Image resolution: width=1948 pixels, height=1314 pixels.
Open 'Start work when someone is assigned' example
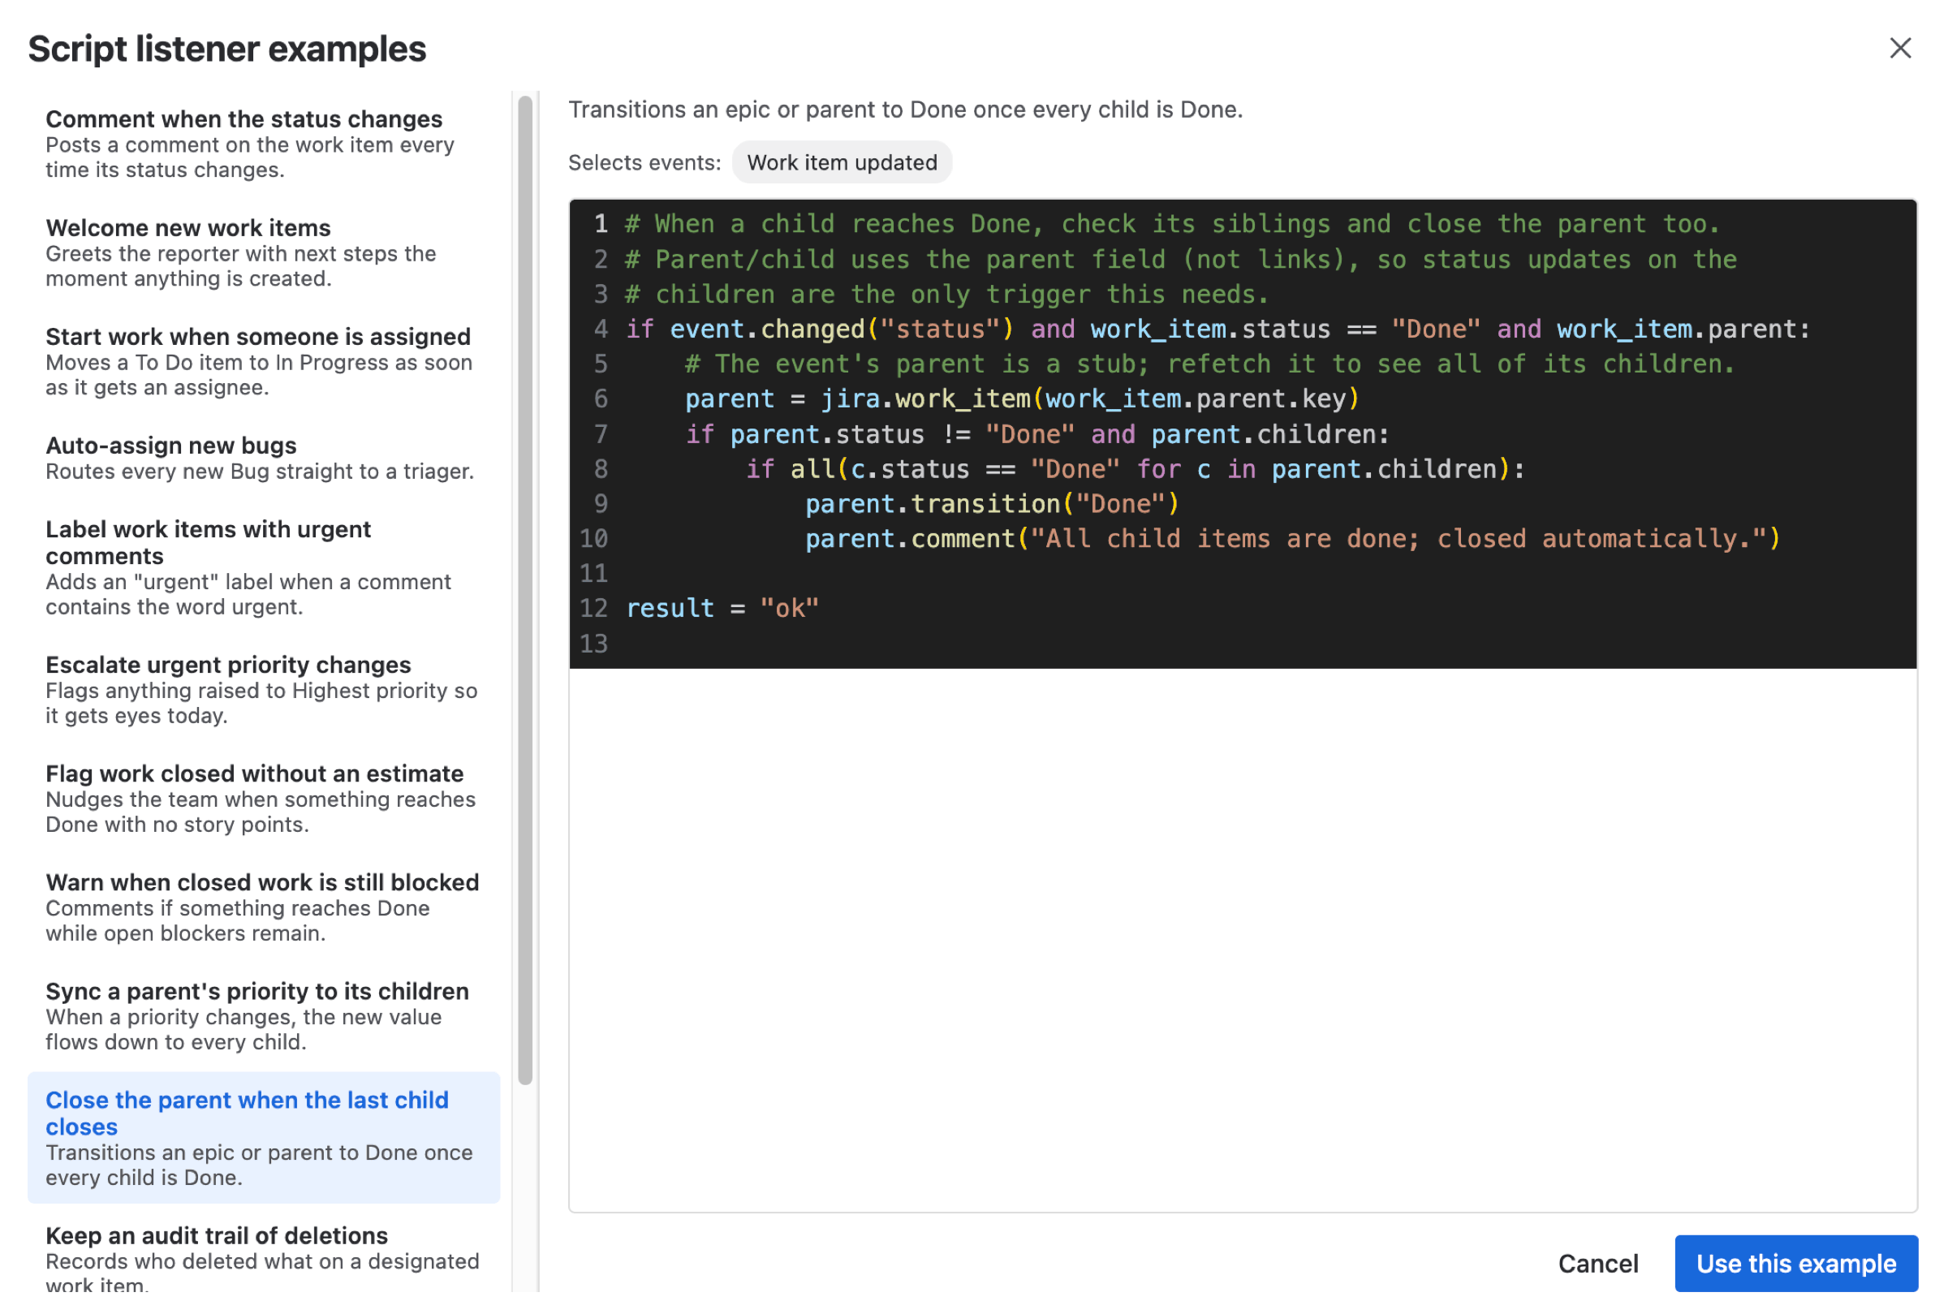point(264,361)
